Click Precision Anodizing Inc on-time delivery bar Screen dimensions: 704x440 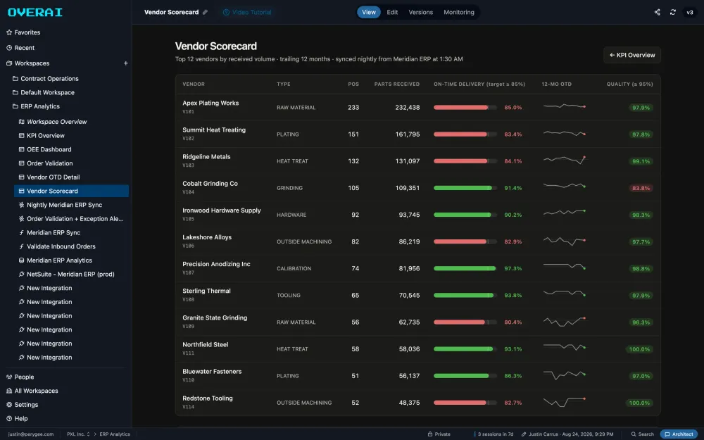coord(465,268)
